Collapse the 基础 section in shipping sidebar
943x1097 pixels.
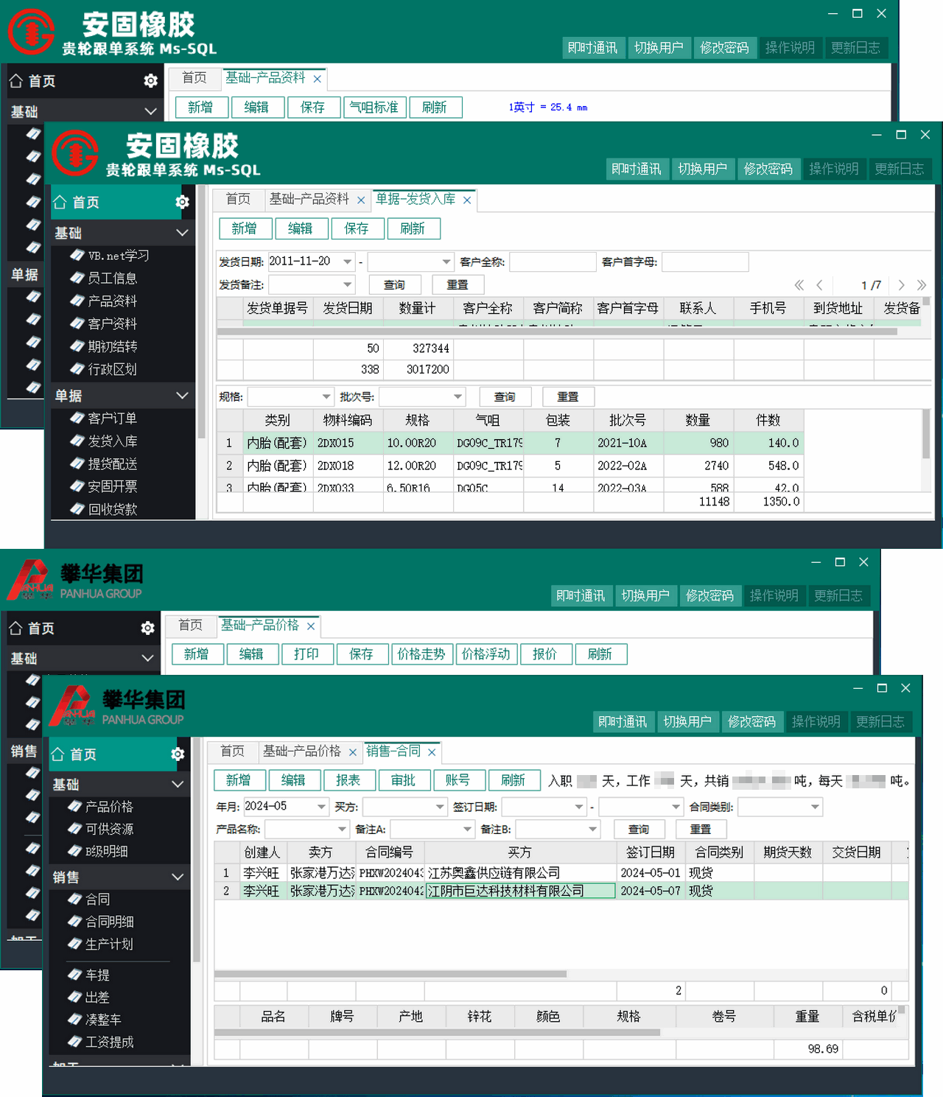182,233
